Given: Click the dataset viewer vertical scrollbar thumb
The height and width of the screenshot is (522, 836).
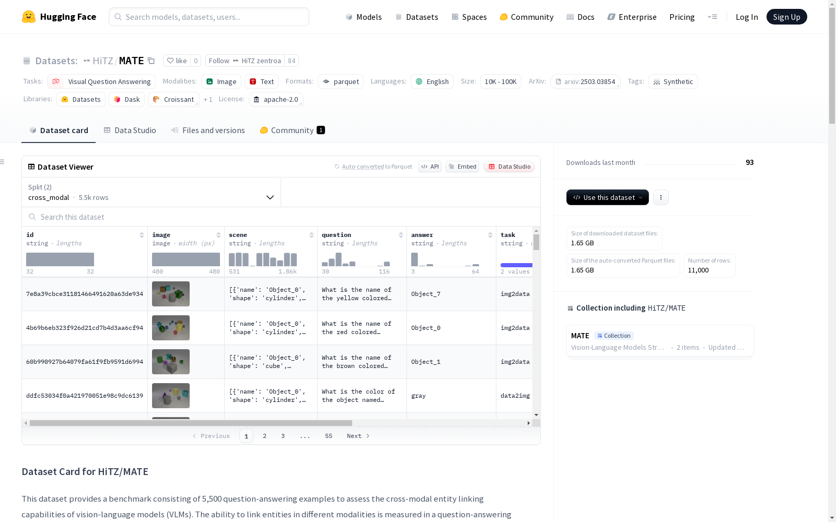Looking at the screenshot, I should click(536, 242).
